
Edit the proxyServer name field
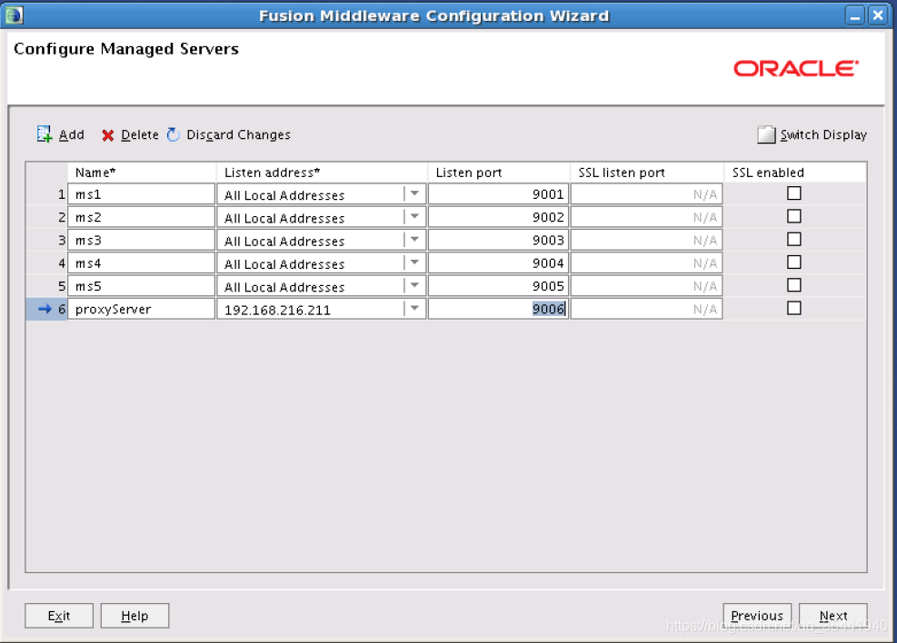click(x=141, y=309)
